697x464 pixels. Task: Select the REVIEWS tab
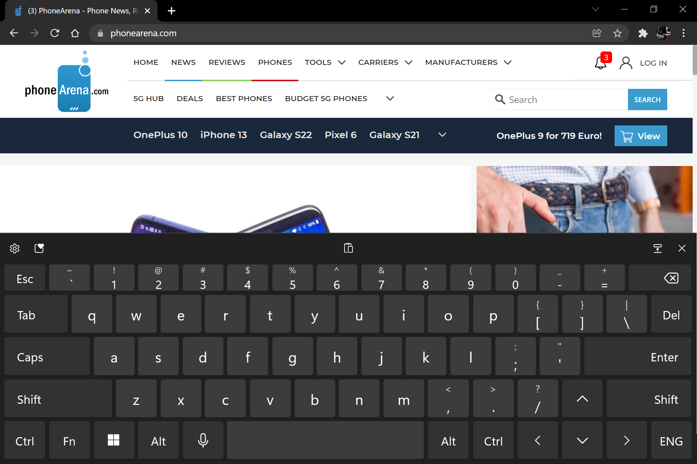pyautogui.click(x=227, y=62)
